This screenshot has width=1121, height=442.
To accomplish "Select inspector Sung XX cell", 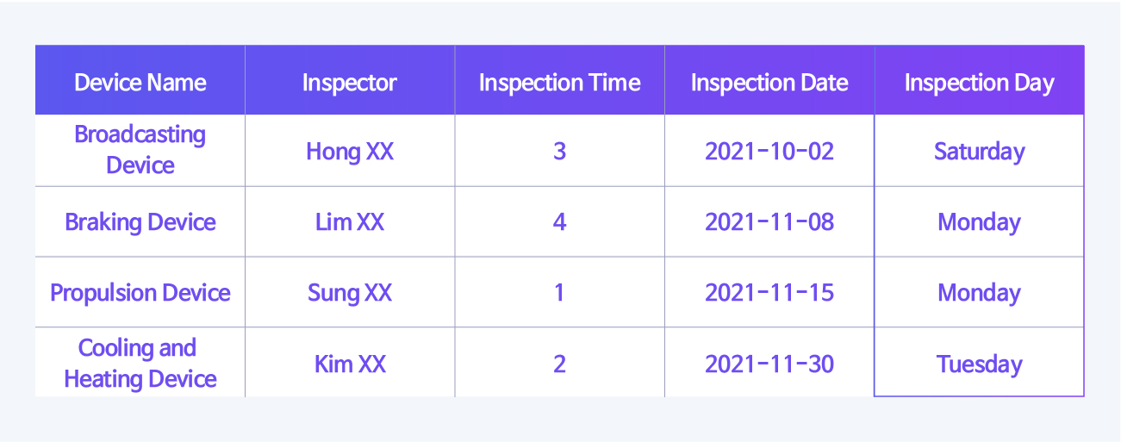I will [x=350, y=292].
